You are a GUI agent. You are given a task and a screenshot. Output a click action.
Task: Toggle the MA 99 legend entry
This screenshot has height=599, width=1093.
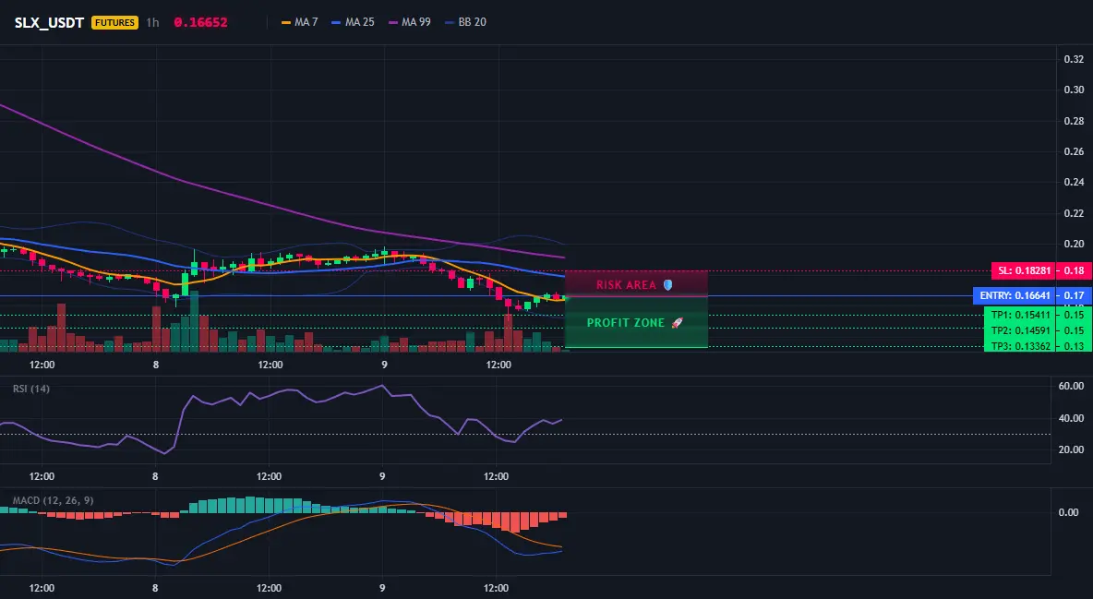pyautogui.click(x=410, y=22)
